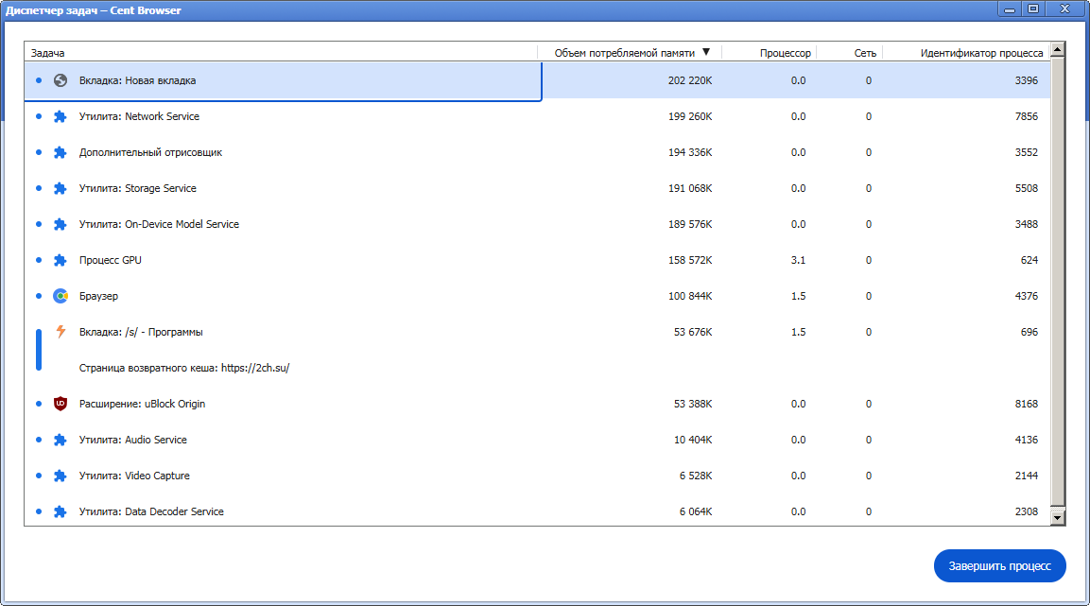Select the Вкладка: Новая вкладка row

537,80
